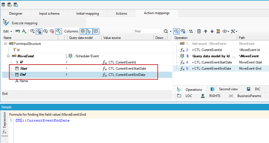Toggle the Description column button
This screenshot has height=143, width=269.
[96, 31]
